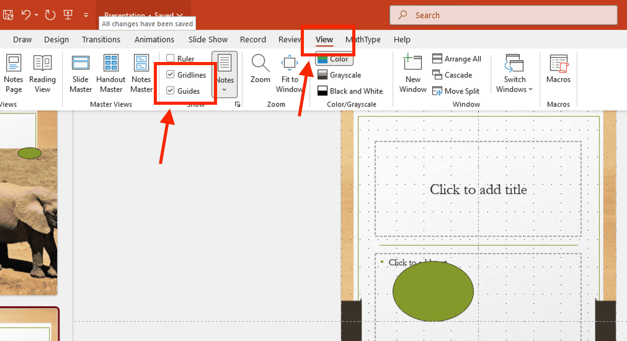Click the Search box in title bar
Screen dimensions: 627x341
[503, 15]
